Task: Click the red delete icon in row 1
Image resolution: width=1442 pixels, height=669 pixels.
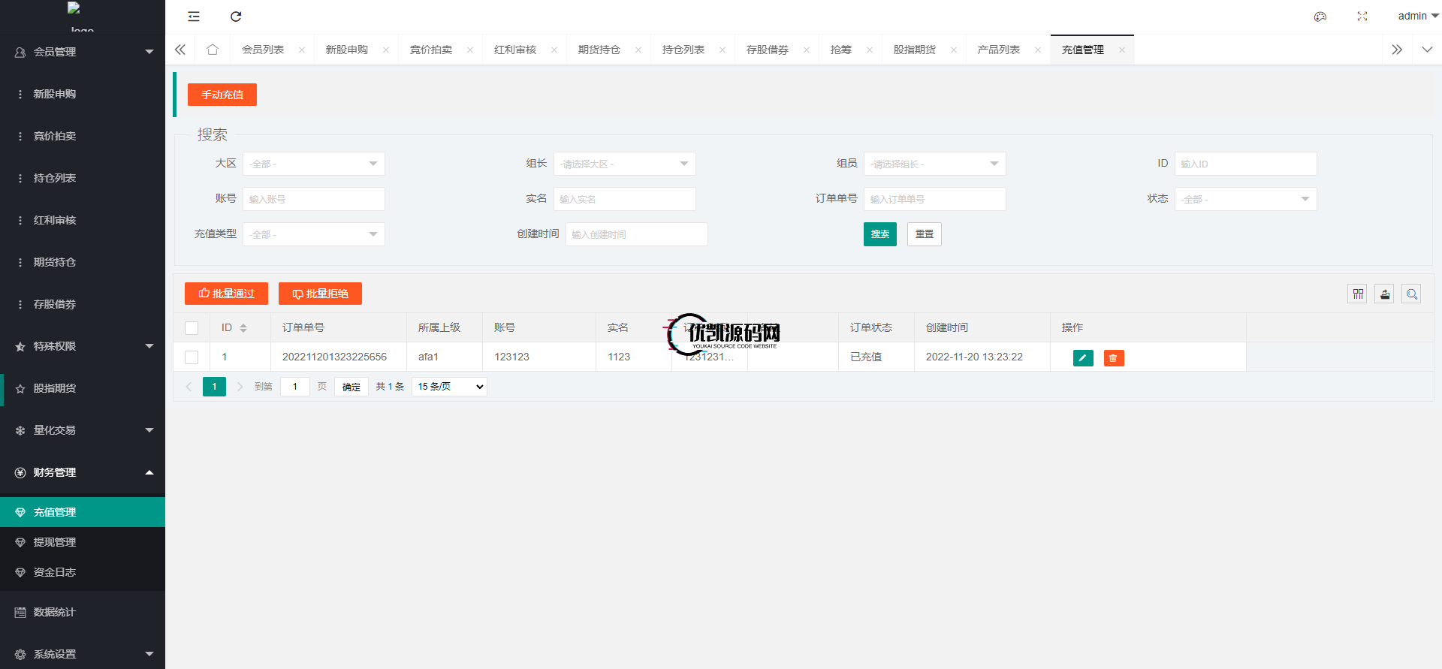Action: 1113,358
